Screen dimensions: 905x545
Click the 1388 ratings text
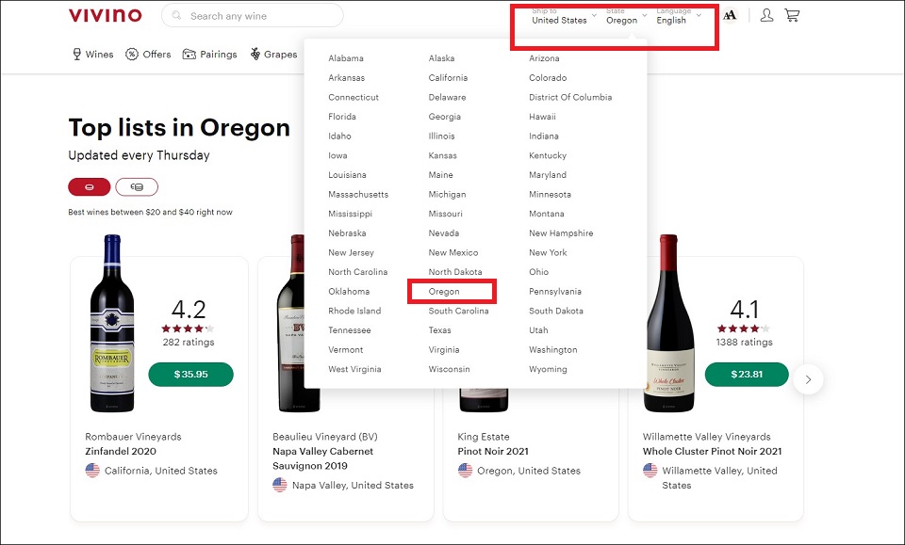tap(745, 343)
